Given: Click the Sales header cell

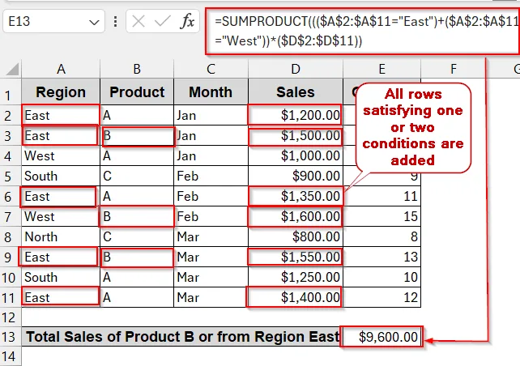Looking at the screenshot, I should click(x=296, y=91).
